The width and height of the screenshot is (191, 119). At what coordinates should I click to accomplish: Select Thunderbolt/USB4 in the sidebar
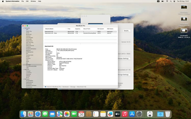pyautogui.click(x=31, y=66)
